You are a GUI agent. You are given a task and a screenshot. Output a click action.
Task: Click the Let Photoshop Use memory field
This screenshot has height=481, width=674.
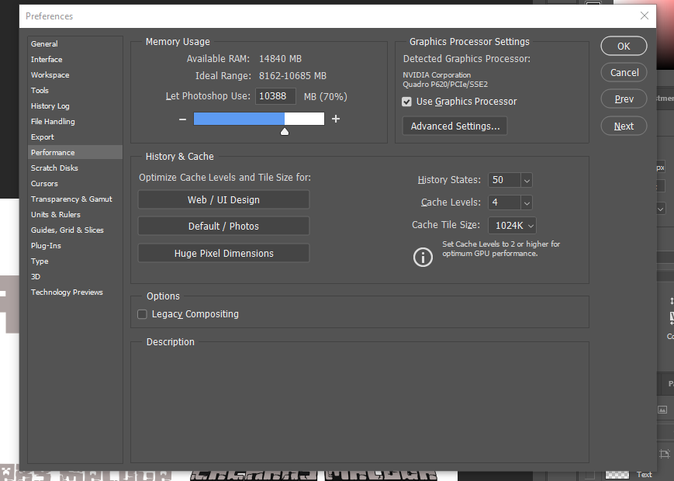point(275,95)
